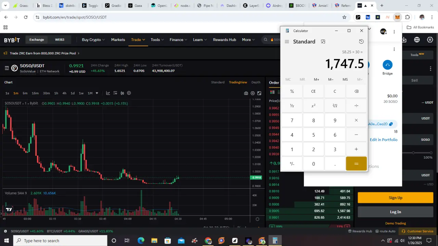Open the Rewards Hub menu item
The image size is (438, 246).
tap(224, 40)
